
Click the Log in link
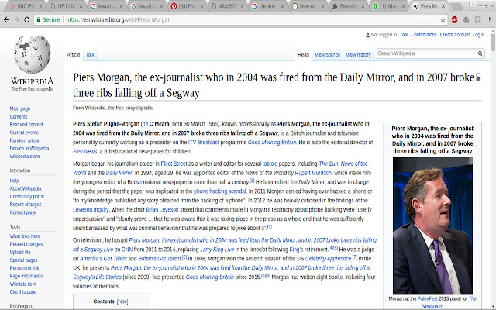(479, 34)
